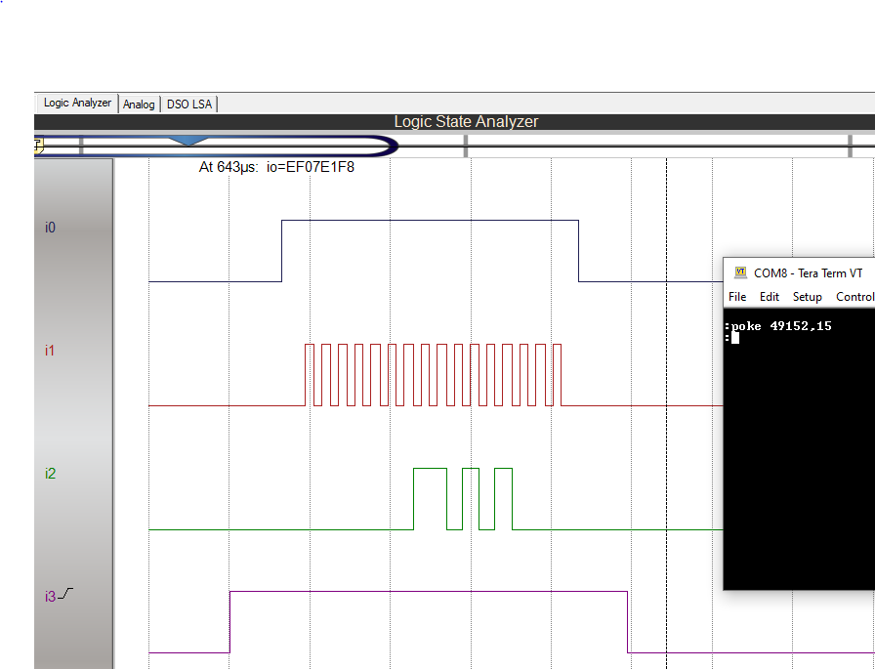Click inside the black terminal area
Screen dimensions: 875x669
801,459
